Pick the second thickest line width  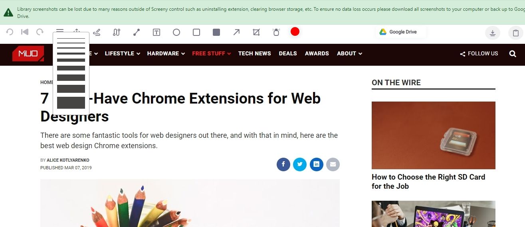[x=71, y=89]
